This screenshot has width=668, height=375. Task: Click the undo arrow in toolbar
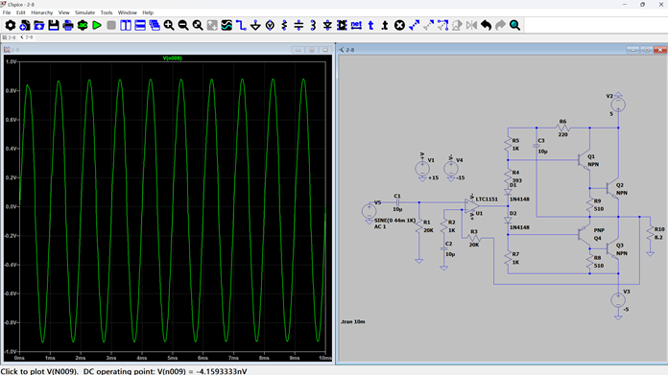point(486,26)
